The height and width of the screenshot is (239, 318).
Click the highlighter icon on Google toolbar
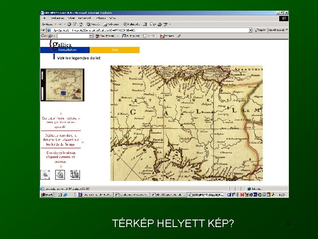coord(179,36)
